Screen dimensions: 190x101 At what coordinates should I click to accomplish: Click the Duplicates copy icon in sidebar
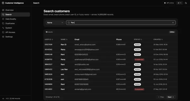coord(3,23)
